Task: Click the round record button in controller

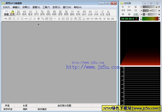Action: coord(123,14)
